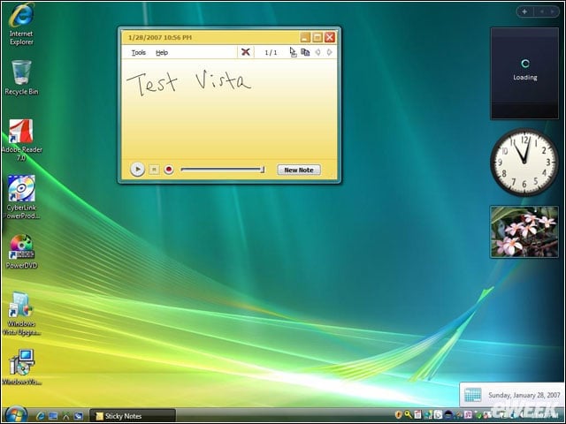Select the bottom Windows Vista installer desktop icon

click(21, 367)
